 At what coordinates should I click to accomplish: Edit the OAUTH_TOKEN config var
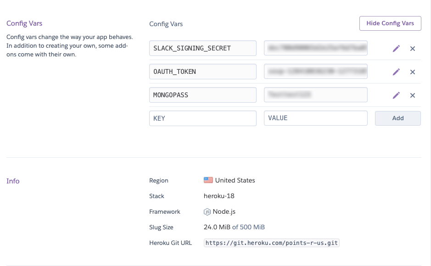pos(396,72)
